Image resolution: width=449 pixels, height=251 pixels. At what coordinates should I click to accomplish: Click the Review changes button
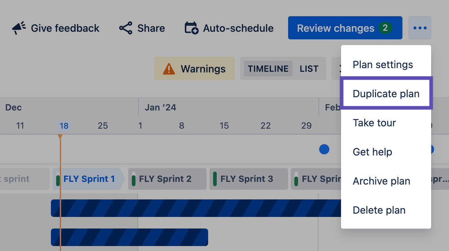(345, 28)
